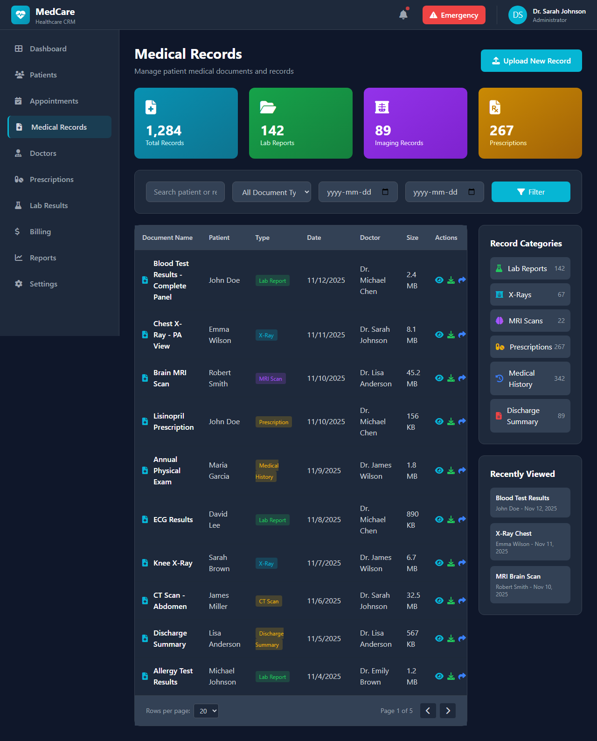Preview CT Scan Abdomen using eye icon

pos(439,601)
